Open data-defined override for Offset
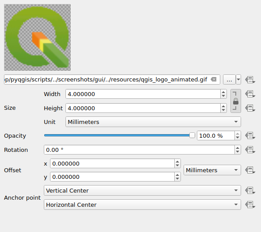This screenshot has height=232, width=261. coord(250,170)
